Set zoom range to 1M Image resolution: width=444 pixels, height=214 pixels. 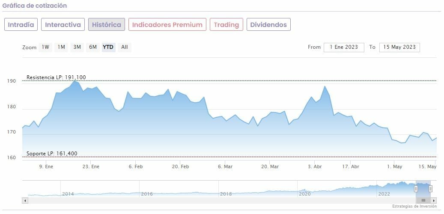pos(61,47)
